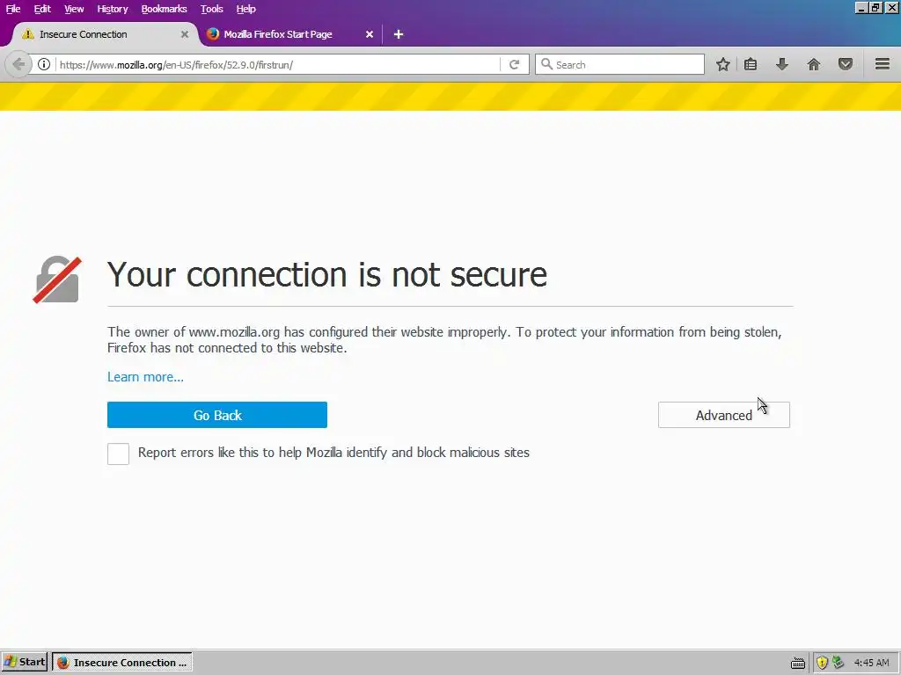Open the Tools menu

tap(211, 9)
